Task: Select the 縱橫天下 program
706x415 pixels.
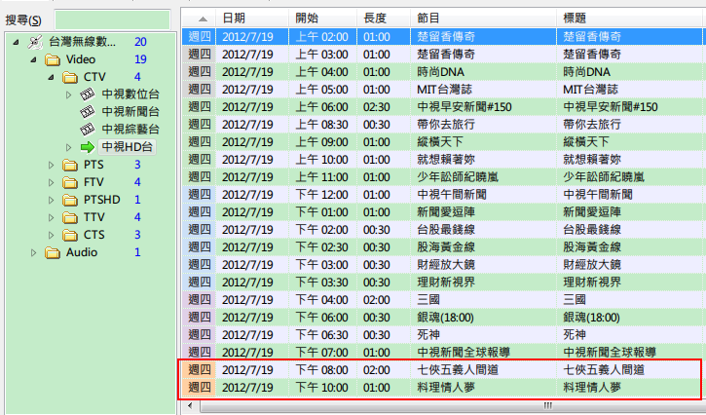Action: tap(444, 142)
